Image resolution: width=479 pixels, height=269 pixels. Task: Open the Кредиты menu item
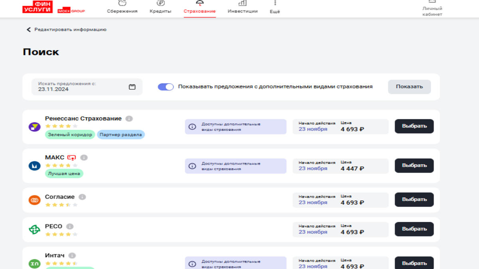point(160,7)
